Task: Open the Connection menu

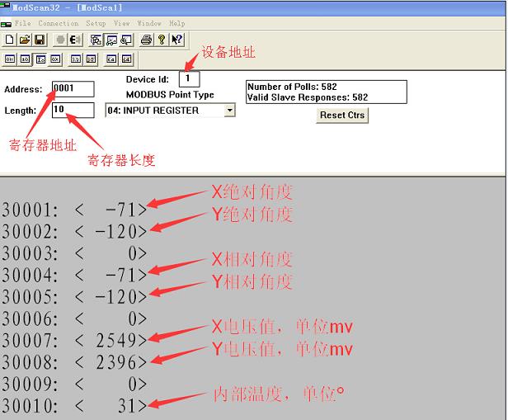Action: (x=59, y=24)
